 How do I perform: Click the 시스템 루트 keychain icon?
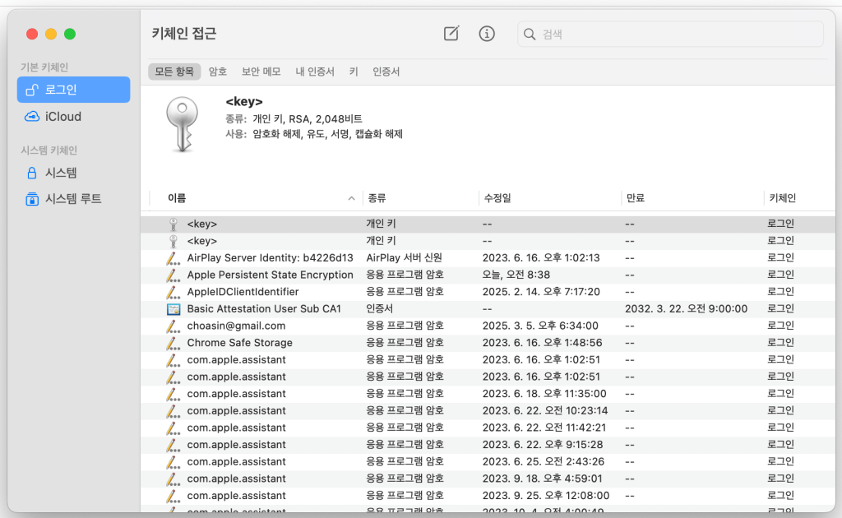(x=32, y=199)
